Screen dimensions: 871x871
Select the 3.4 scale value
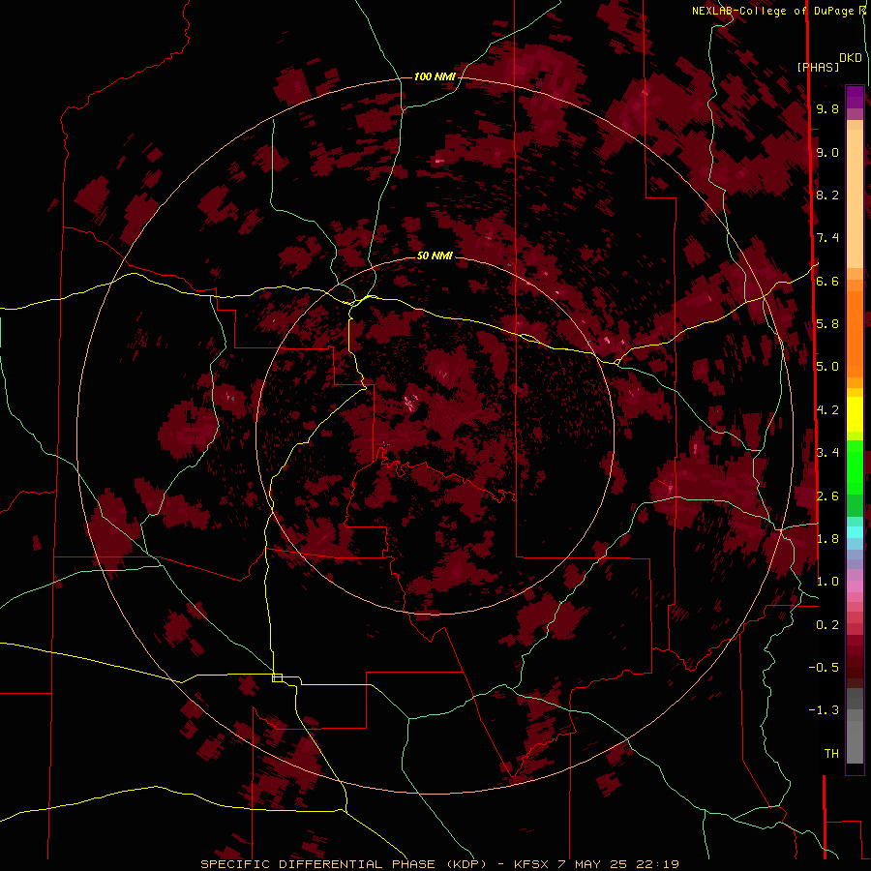[x=827, y=453]
